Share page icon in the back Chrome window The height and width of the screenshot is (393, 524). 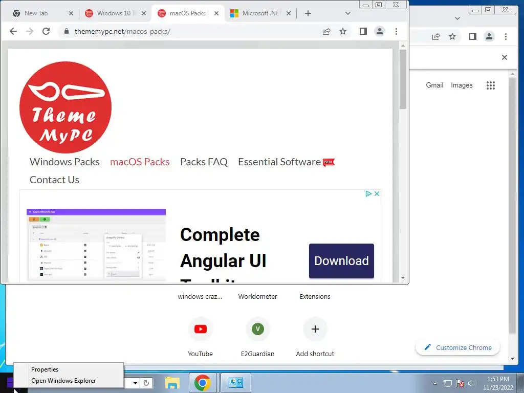(436, 36)
